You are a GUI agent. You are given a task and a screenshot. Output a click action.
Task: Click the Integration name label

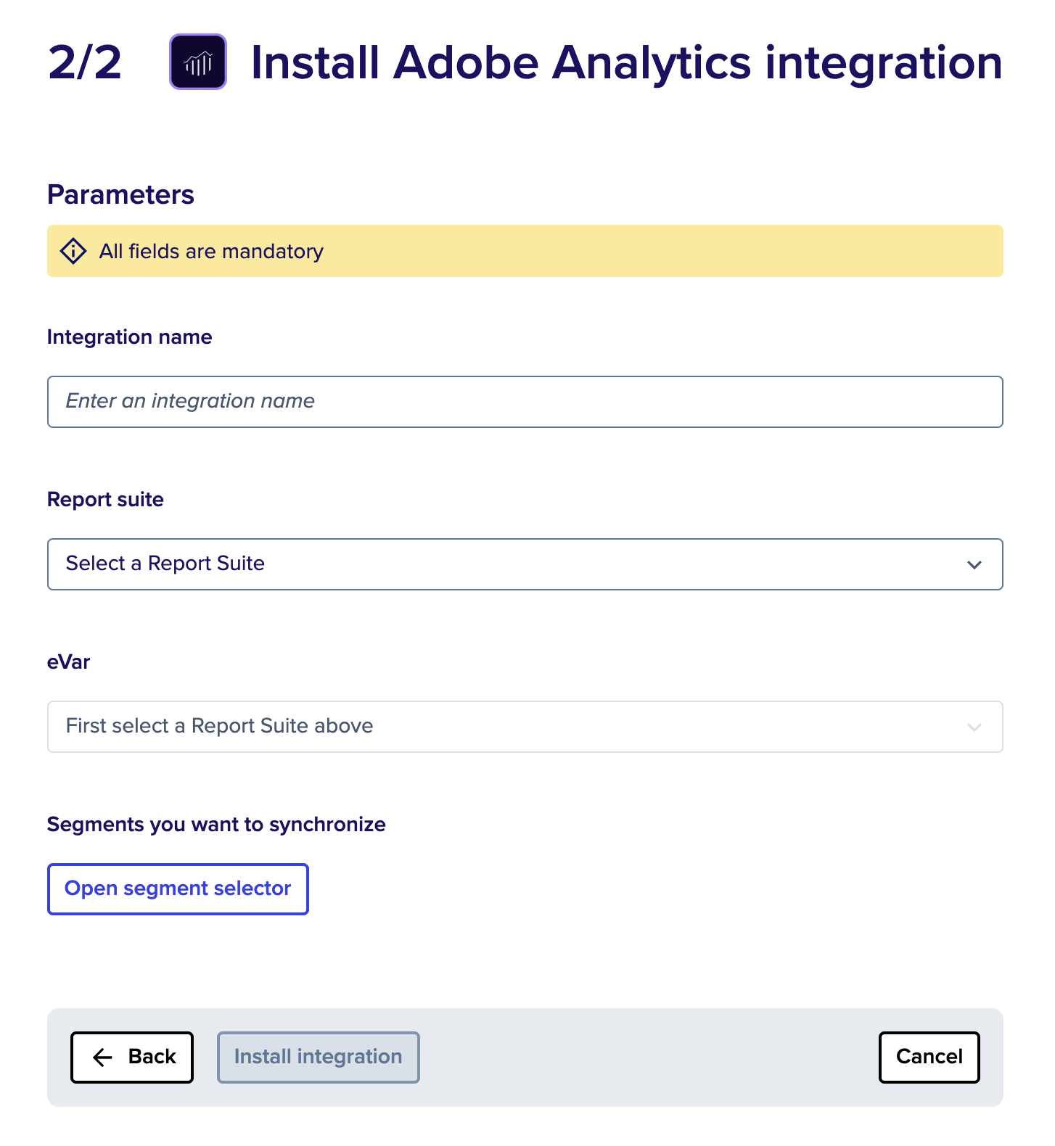tap(130, 337)
